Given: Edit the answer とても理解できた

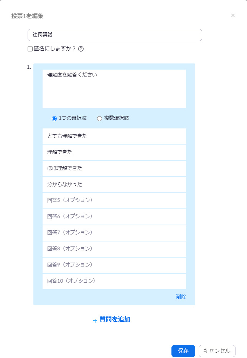Looking at the screenshot, I should pos(114,136).
